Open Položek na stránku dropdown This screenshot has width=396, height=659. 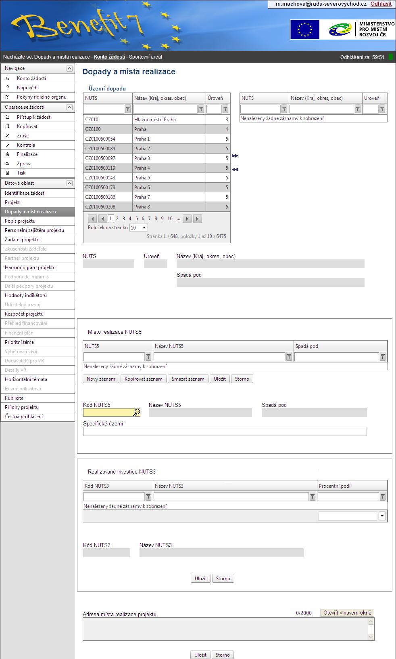145,228
